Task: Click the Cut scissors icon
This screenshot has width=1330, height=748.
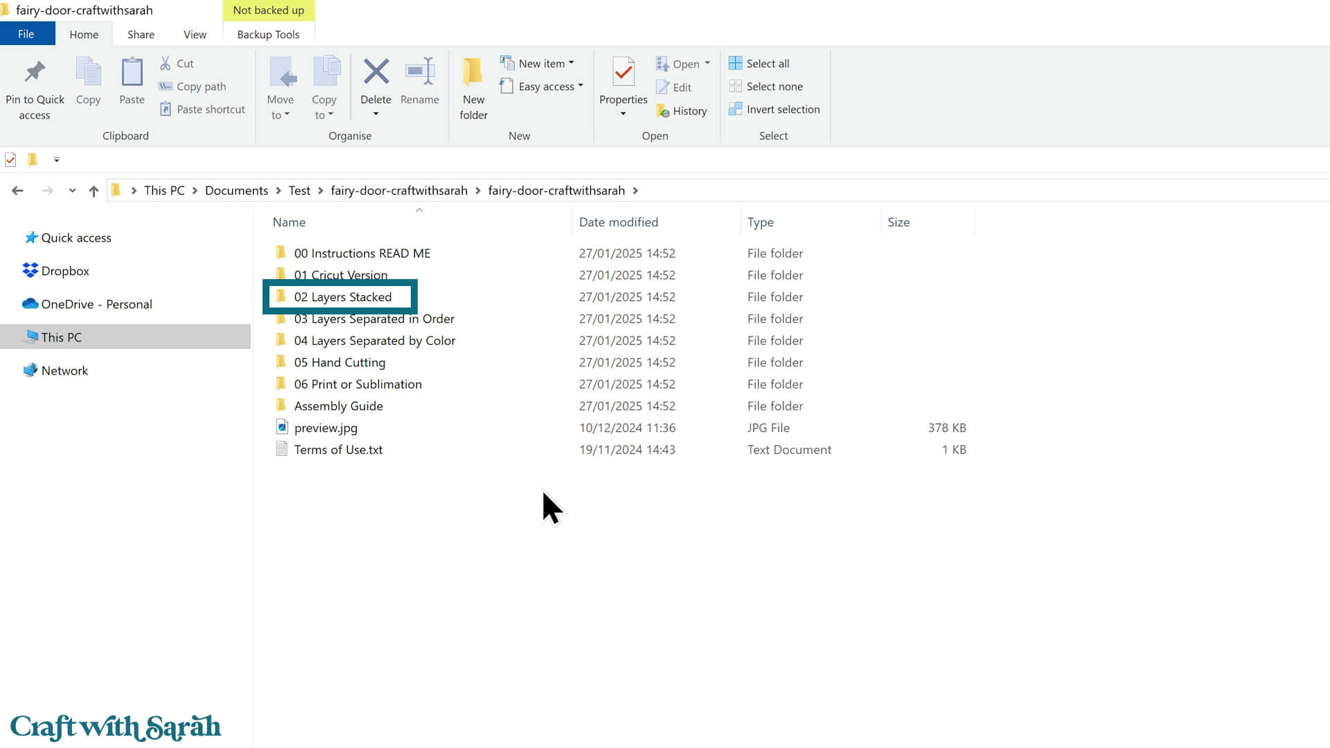Action: 166,63
